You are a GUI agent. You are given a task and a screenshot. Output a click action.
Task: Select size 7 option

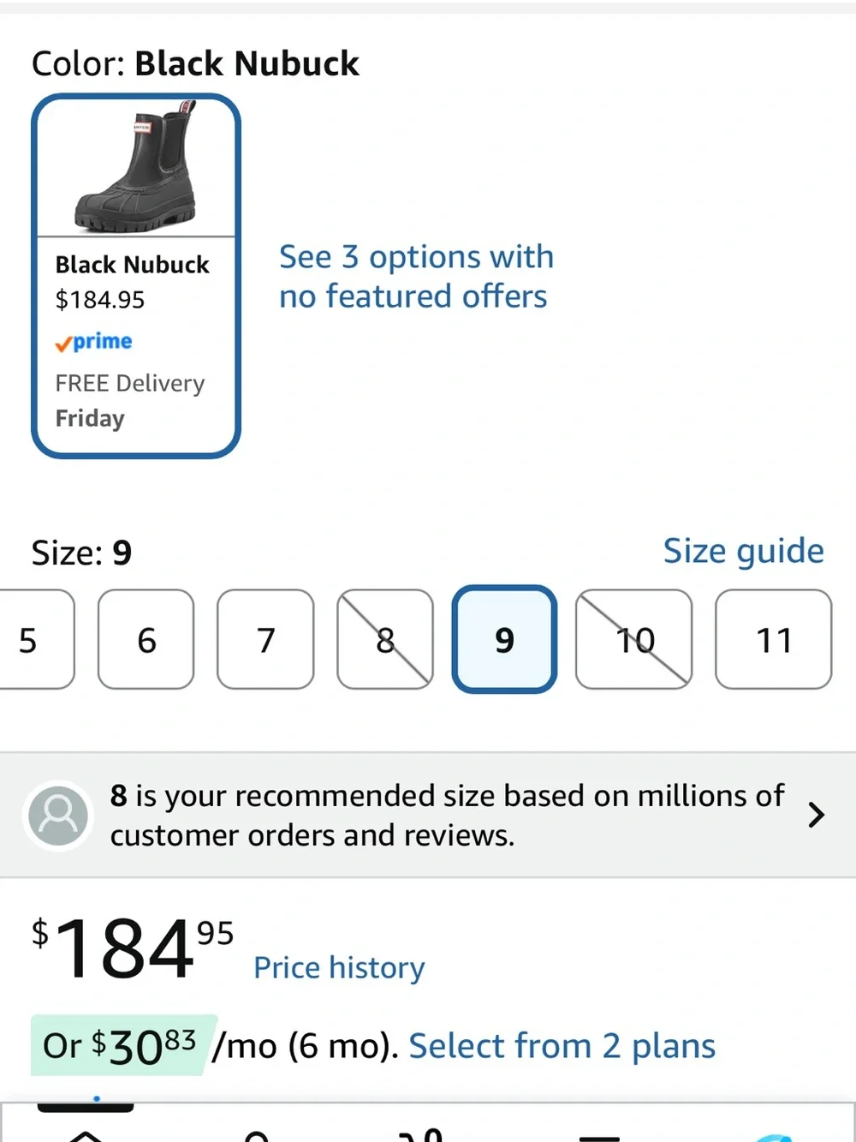pyautogui.click(x=265, y=639)
